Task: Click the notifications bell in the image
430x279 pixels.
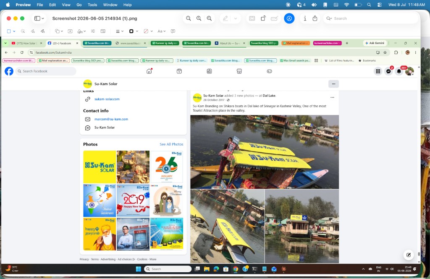Action: 399,71
